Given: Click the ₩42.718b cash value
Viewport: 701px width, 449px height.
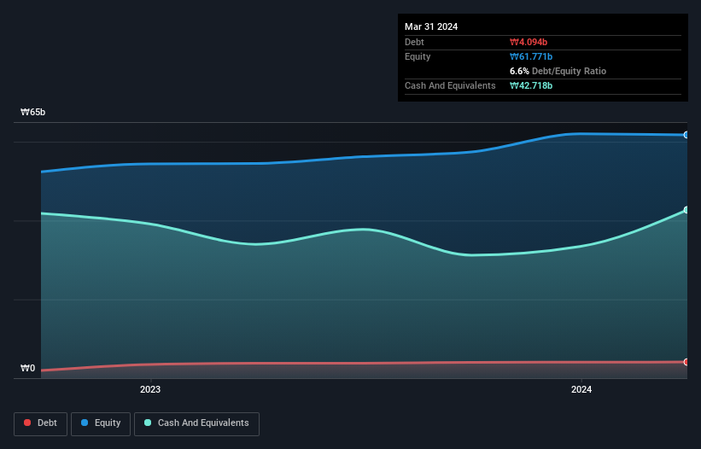Looking at the screenshot, I should pyautogui.click(x=531, y=85).
